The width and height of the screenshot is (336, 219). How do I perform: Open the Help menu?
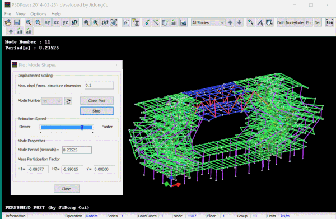pos(56,13)
